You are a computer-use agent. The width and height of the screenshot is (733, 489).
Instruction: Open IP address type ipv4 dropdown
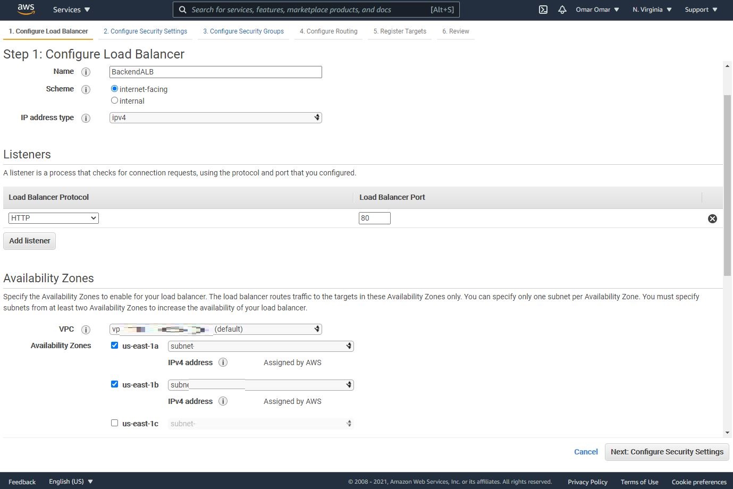215,117
